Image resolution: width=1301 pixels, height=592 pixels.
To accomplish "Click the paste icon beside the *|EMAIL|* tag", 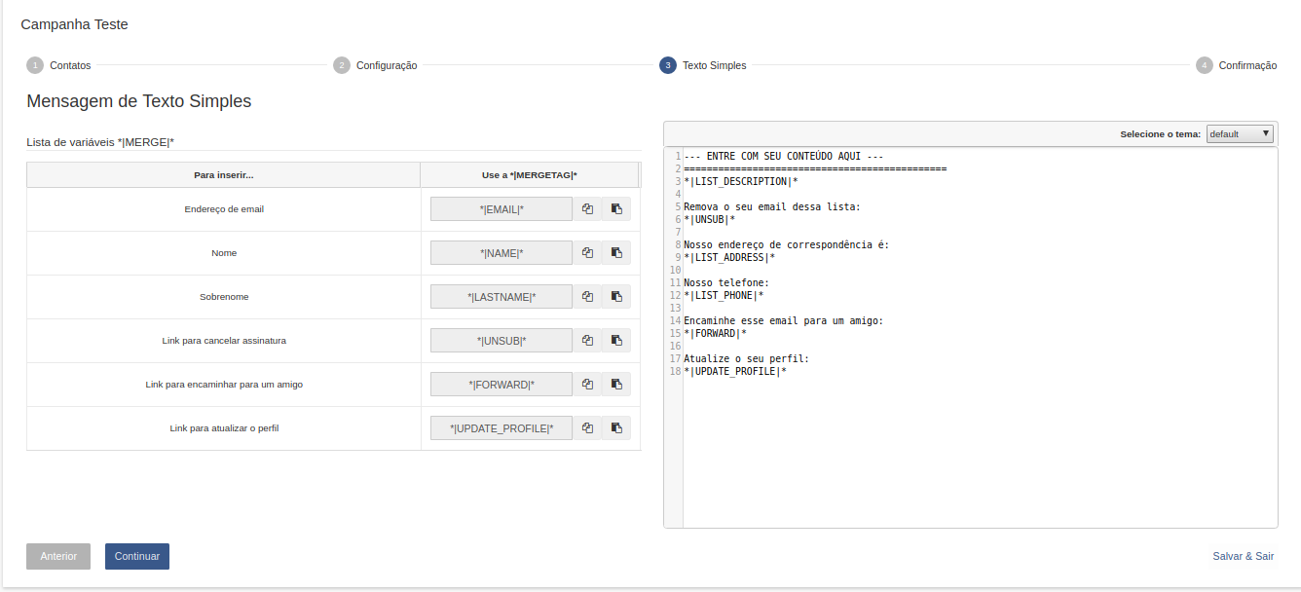I will [616, 209].
